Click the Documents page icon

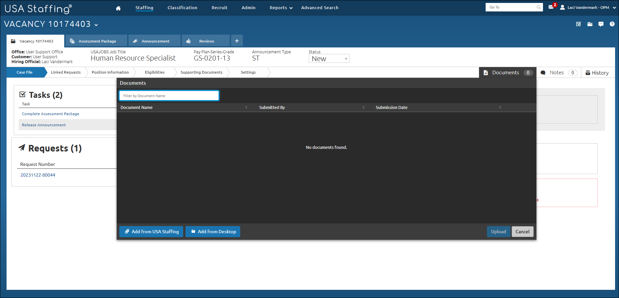(486, 73)
